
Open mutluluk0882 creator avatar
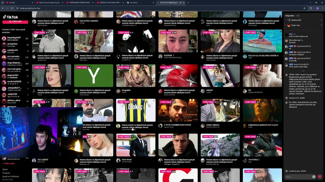4,83
